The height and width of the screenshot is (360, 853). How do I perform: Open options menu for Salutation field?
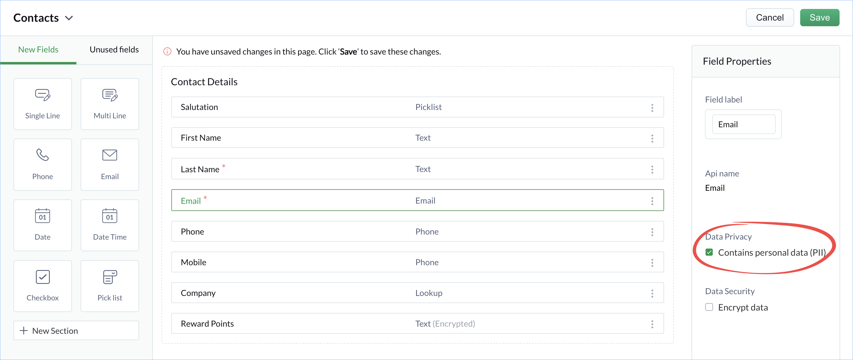point(652,108)
